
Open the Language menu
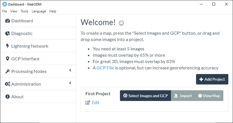point(39,11)
